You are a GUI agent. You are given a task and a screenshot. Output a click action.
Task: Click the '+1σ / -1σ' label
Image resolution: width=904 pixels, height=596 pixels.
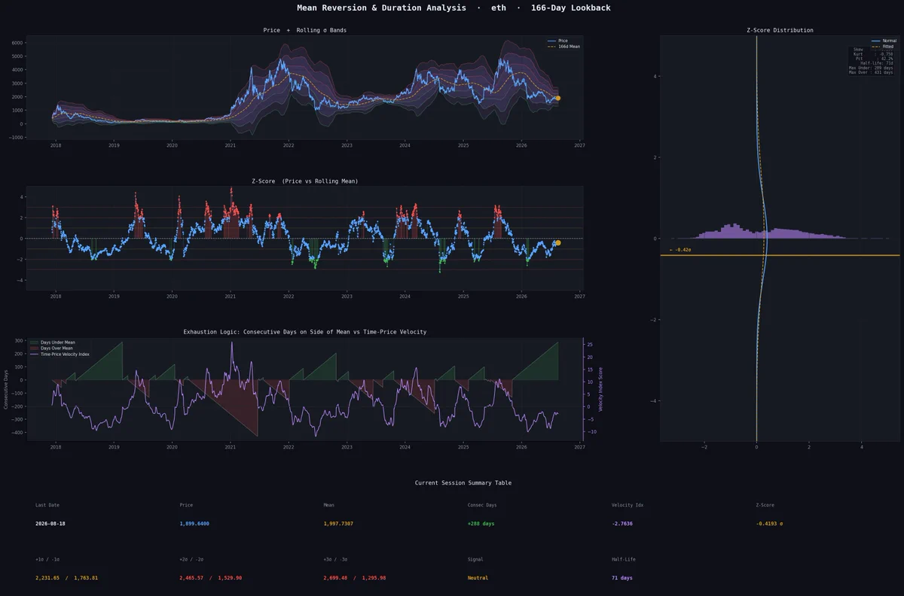pos(47,559)
